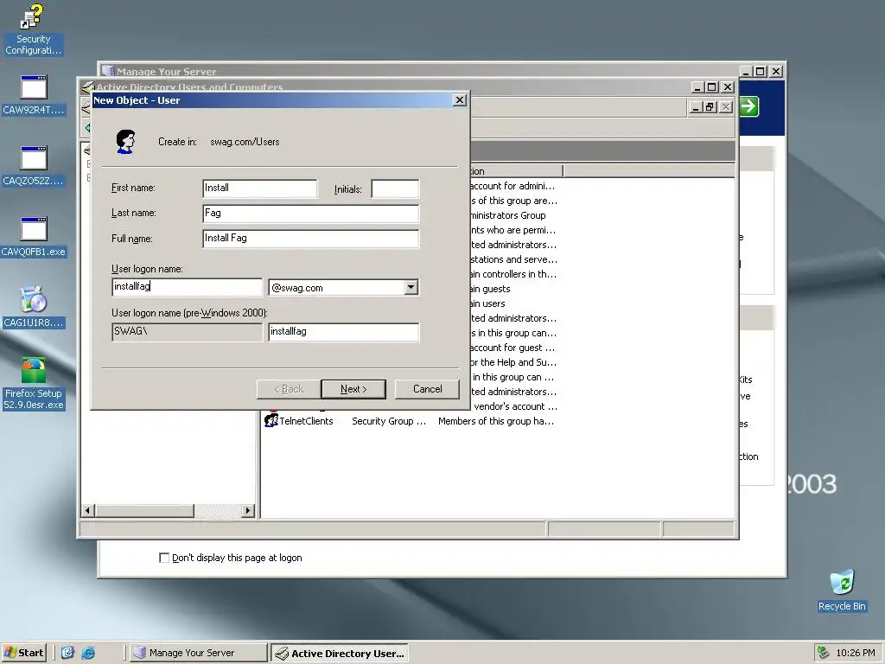Maximize Active Directory Users and Computers window
Image resolution: width=885 pixels, height=664 pixels.
[712, 87]
